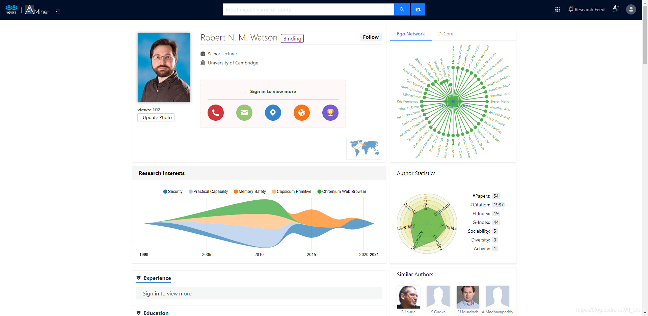Toggle the Memory Safety legend item
The image size is (648, 316).
pyautogui.click(x=250, y=192)
